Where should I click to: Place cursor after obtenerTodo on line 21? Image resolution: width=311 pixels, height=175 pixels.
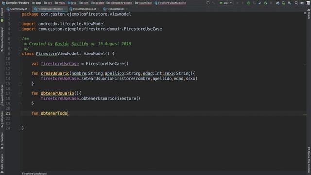[x=67, y=113]
